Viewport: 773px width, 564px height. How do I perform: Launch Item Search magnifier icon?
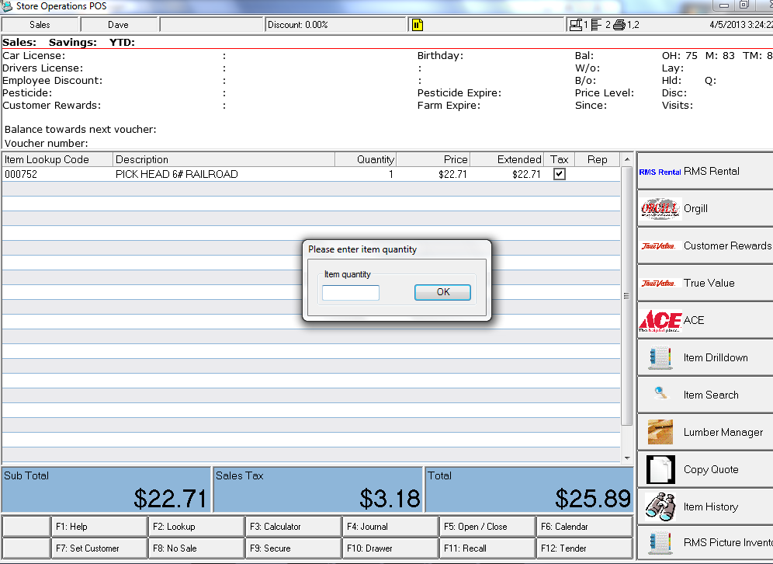point(660,394)
